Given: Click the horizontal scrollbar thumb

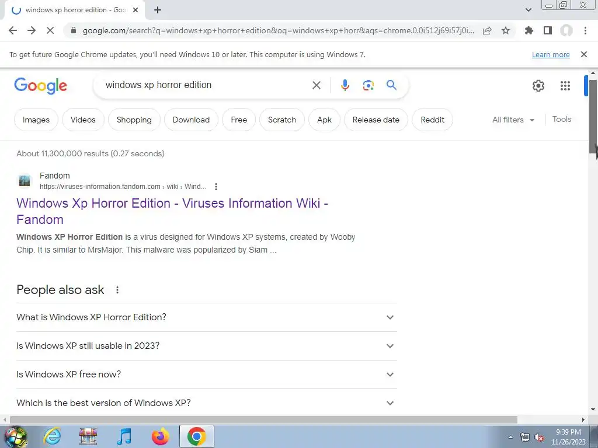Looking at the screenshot, I should coord(263,419).
